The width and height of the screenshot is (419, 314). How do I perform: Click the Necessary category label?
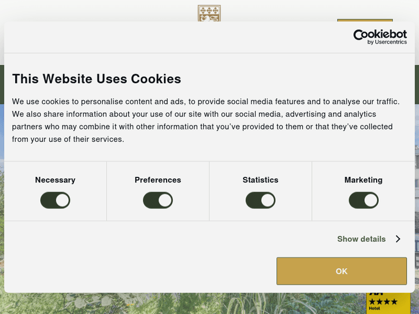(55, 180)
